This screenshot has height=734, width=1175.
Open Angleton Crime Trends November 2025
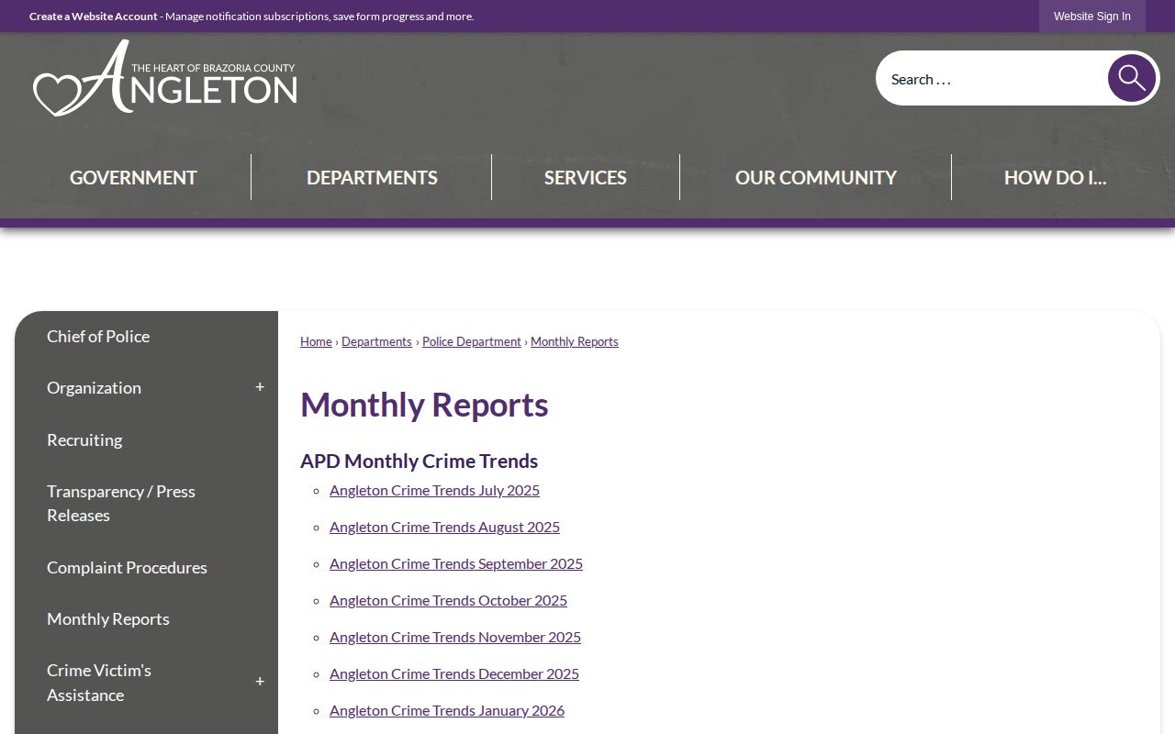[x=455, y=637]
